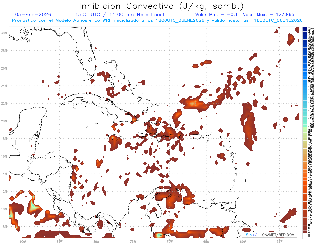Click the 1800UTC_06ENE2026 valid-until timestamp
317x245 pixels.
pos(278,20)
